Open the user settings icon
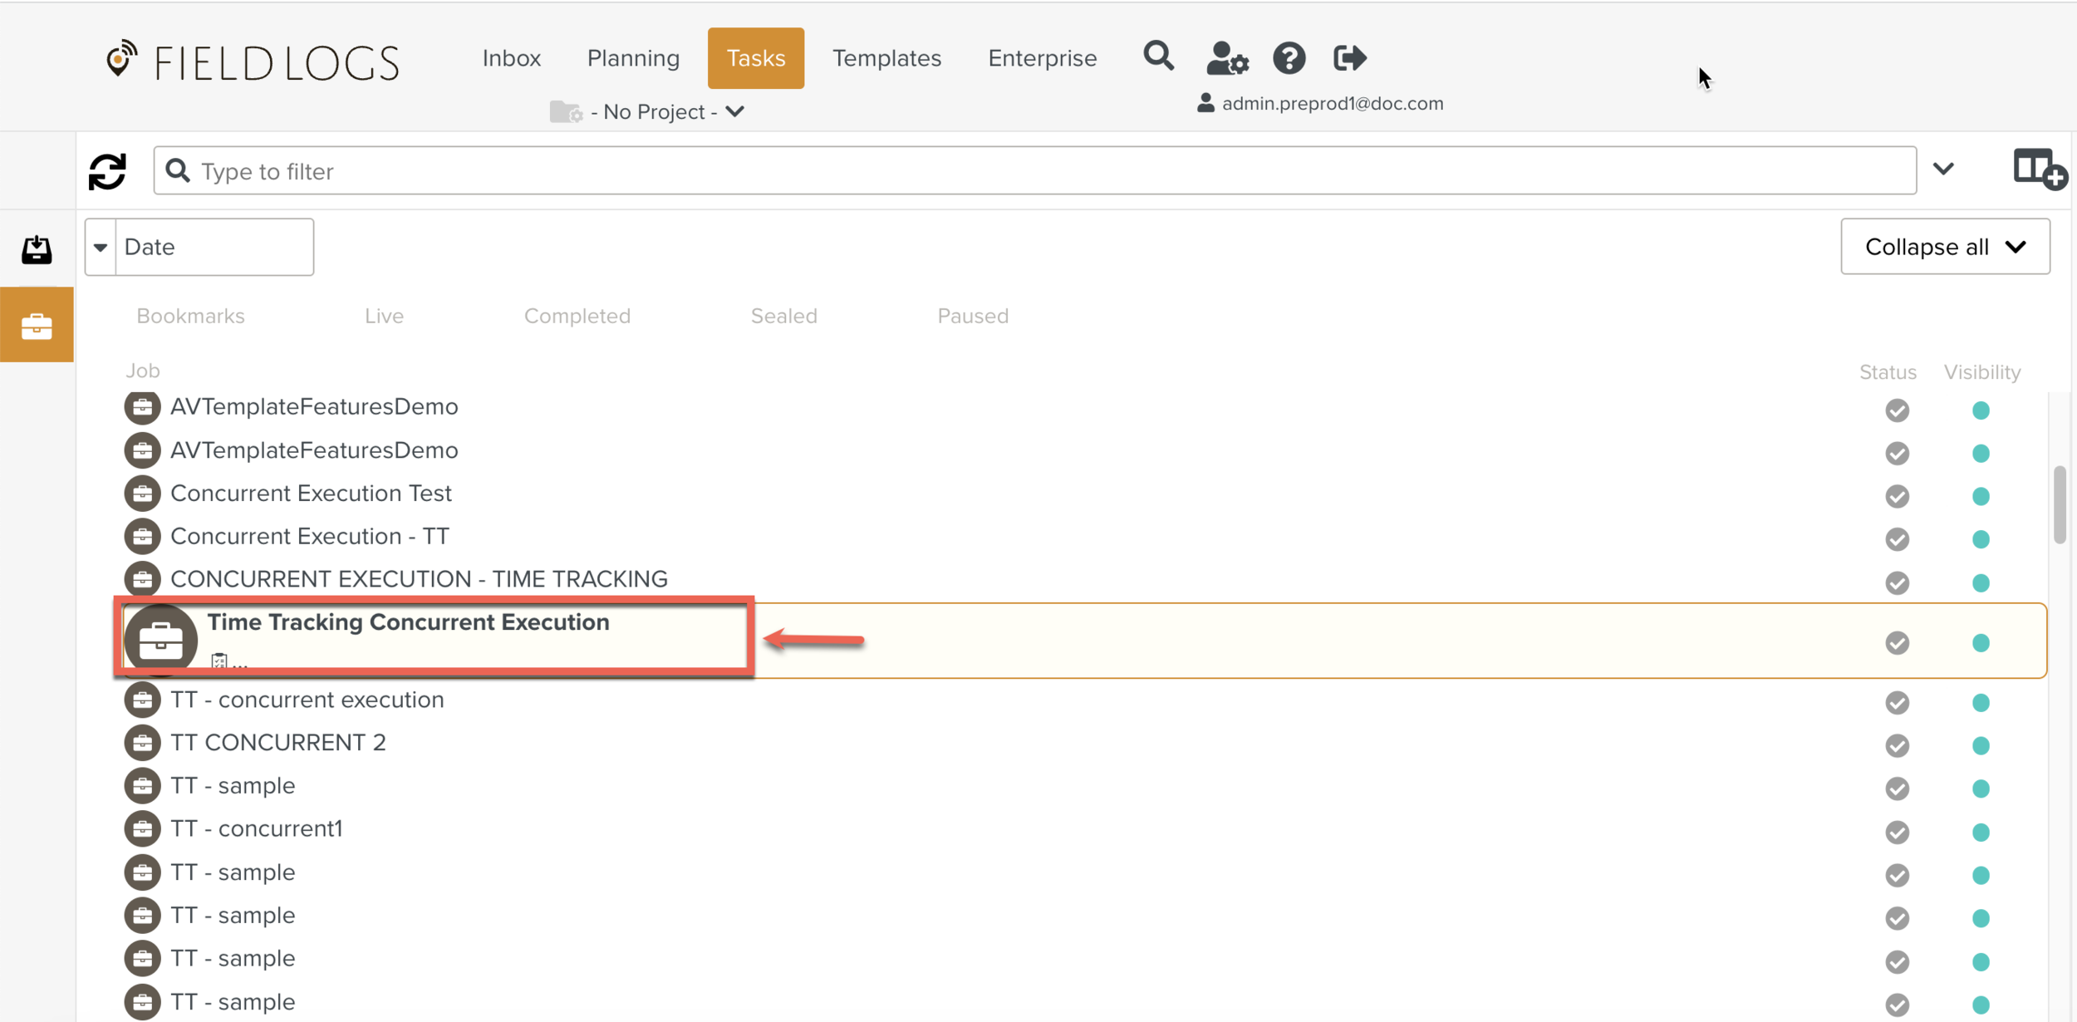Screen dimensions: 2077x1022 click(x=1226, y=58)
